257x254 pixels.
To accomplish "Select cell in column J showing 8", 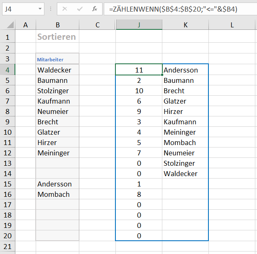I will coord(139,194).
